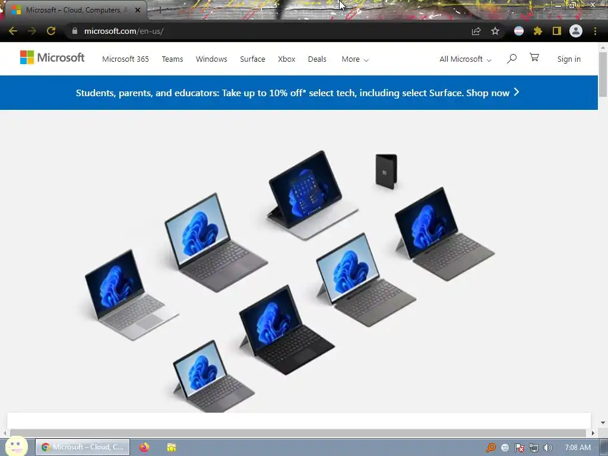Image resolution: width=608 pixels, height=456 pixels.
Task: Open the Extensions puzzle-piece menu
Action: coord(538,31)
